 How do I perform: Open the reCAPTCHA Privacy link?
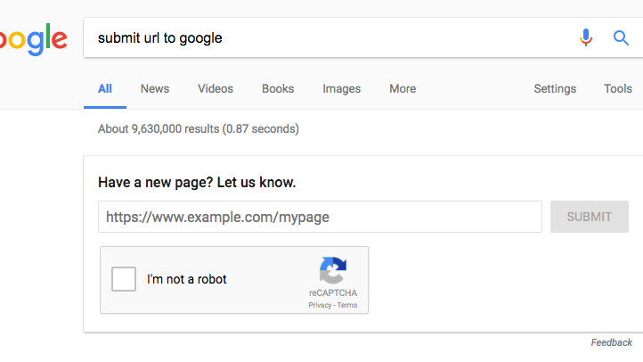click(320, 305)
